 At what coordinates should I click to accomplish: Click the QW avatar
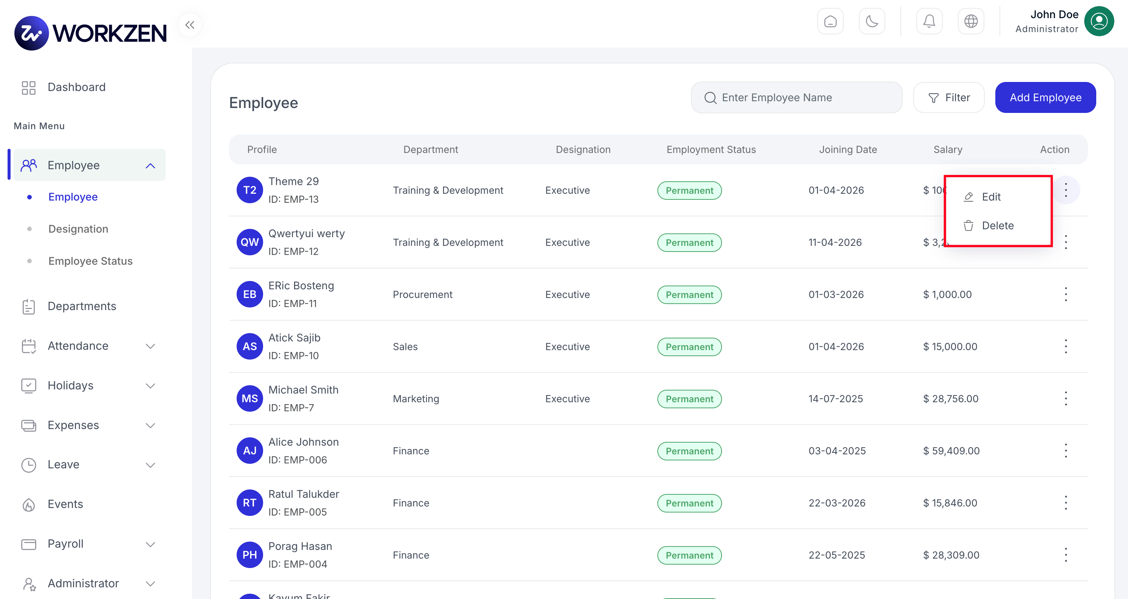[x=249, y=242]
